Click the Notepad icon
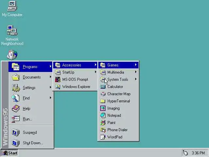 point(103,115)
